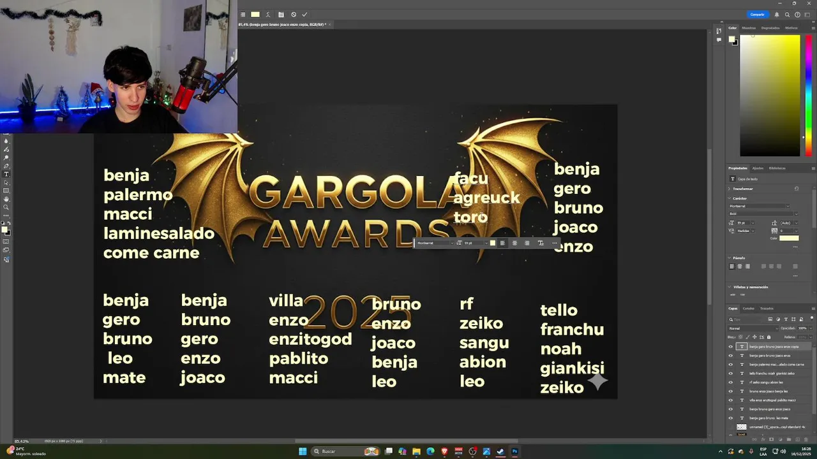Left align text in floating text bar
The image size is (817, 459).
(x=502, y=243)
